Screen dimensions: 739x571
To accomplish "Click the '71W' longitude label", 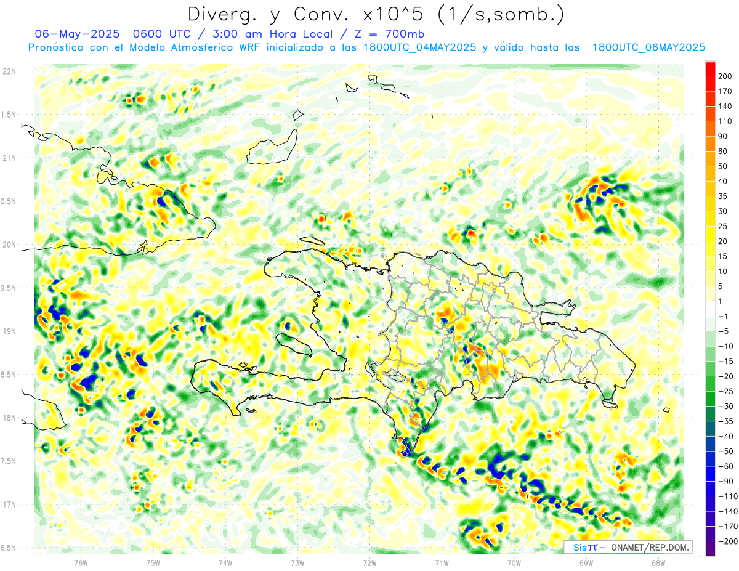I will pos(442,562).
